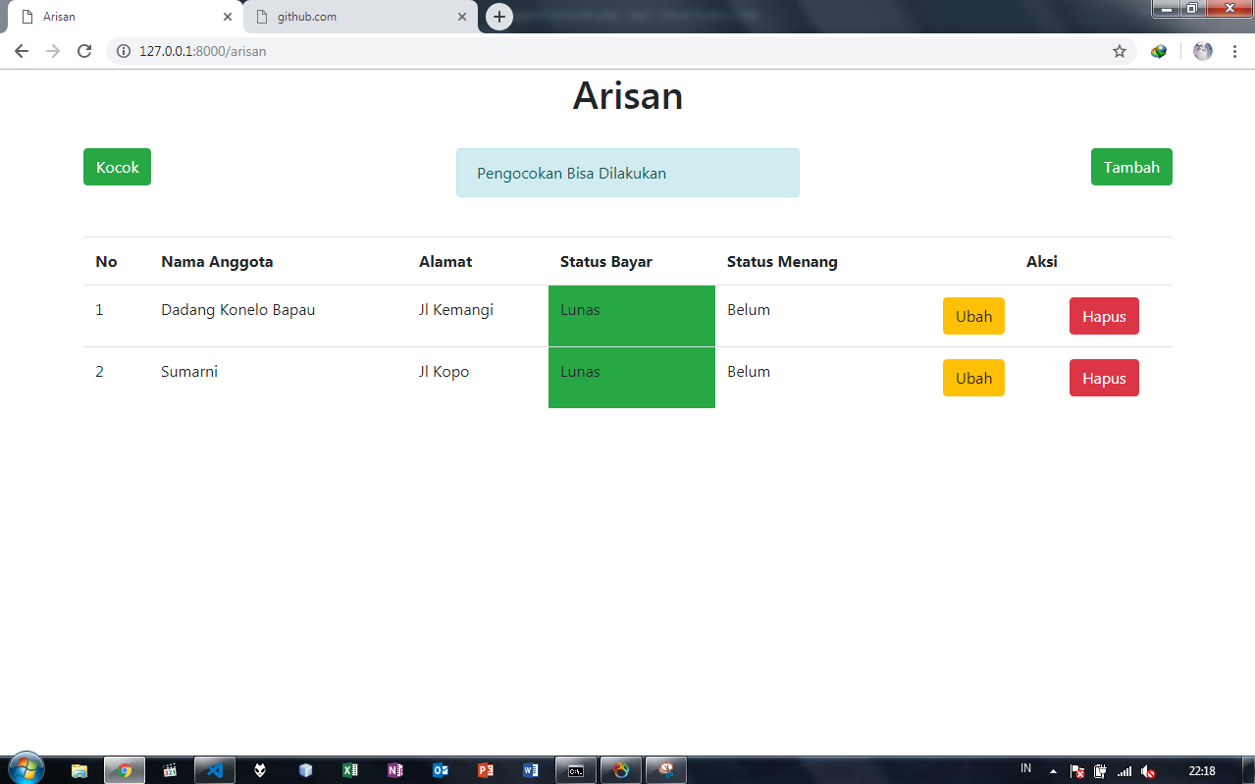
Task: Go back using the browser back arrow
Action: (21, 51)
